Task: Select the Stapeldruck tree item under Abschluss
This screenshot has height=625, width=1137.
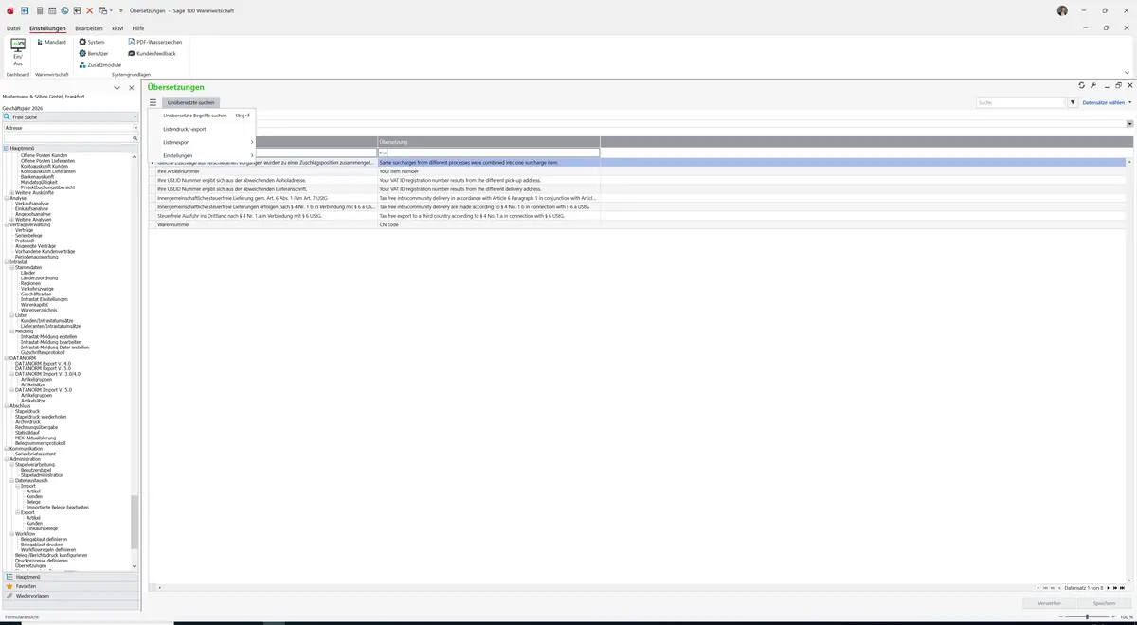Action: [27, 411]
